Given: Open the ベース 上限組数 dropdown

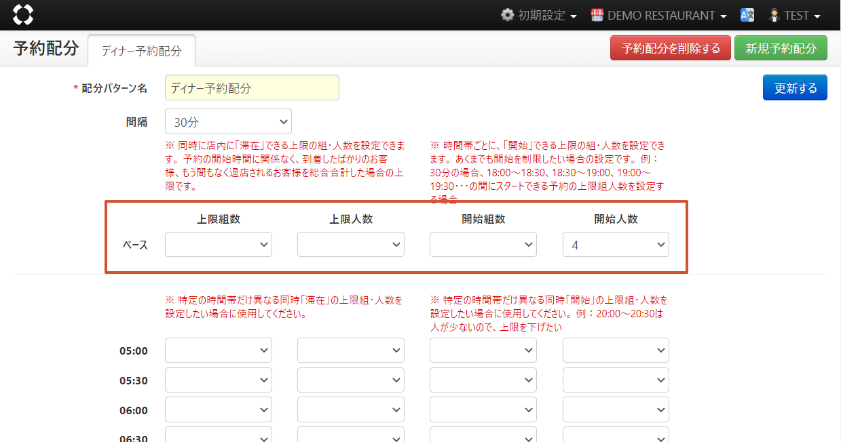Looking at the screenshot, I should pos(219,245).
